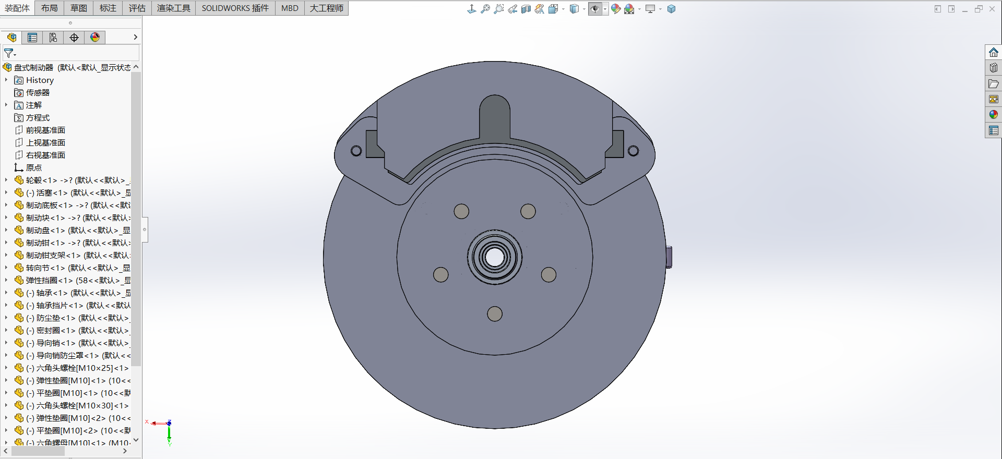
Task: Click Display Style cube icon
Action: coord(574,9)
